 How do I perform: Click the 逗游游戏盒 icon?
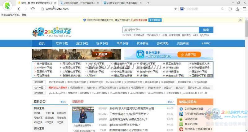[x=181, y=119]
